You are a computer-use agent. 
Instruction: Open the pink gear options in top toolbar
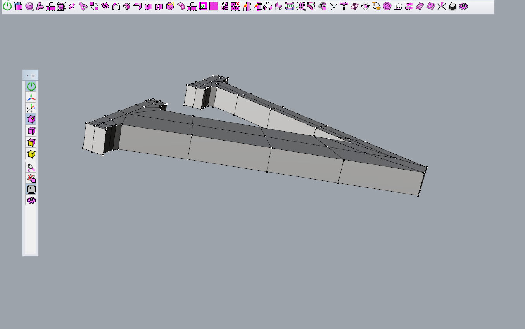[463, 6]
